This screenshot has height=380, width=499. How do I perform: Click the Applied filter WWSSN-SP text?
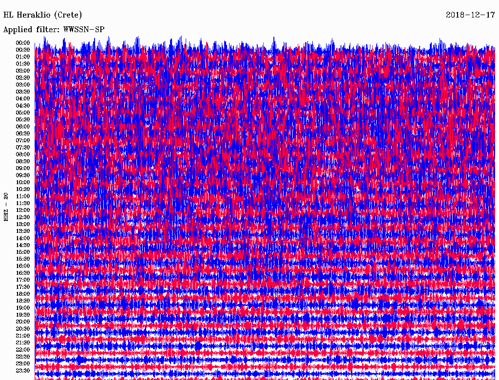[54, 30]
